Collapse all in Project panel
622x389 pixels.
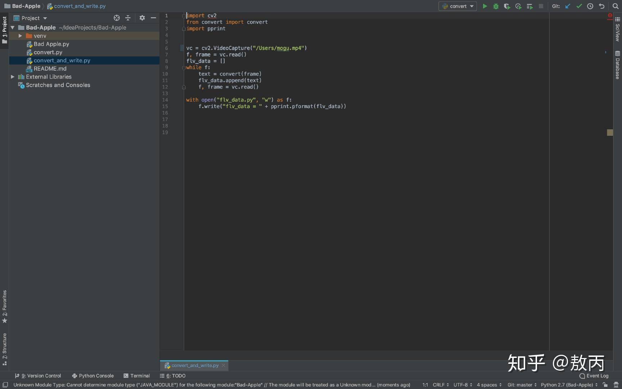point(128,18)
